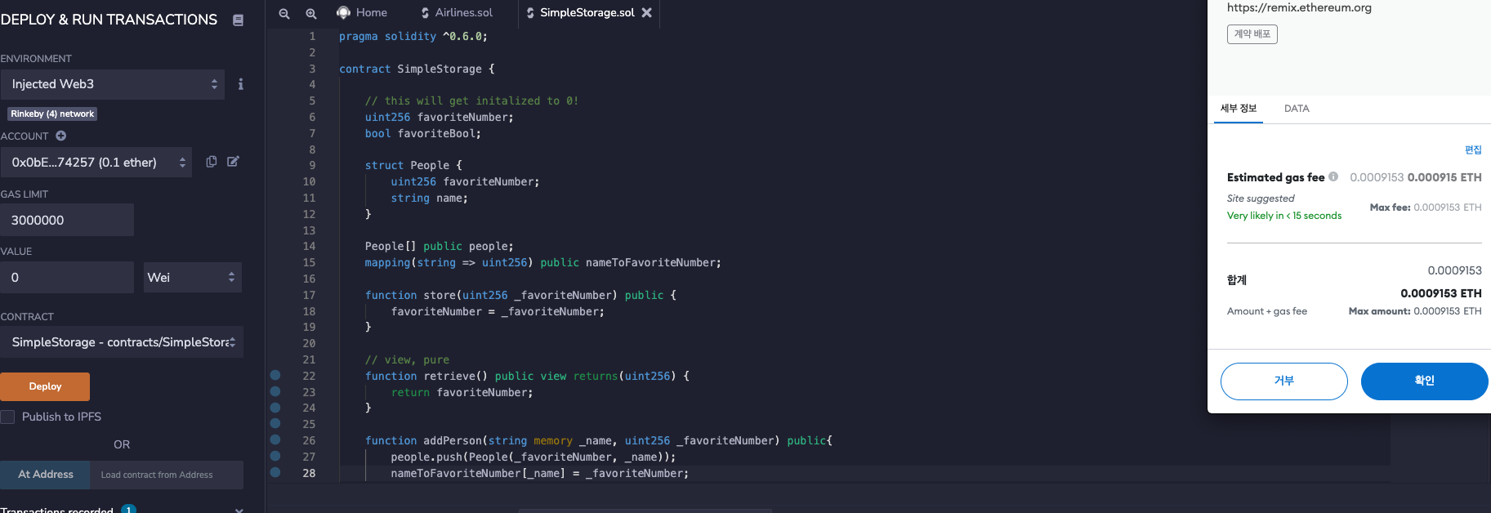Click the 'struct People' code line
This screenshot has width=1491, height=513.
[413, 165]
